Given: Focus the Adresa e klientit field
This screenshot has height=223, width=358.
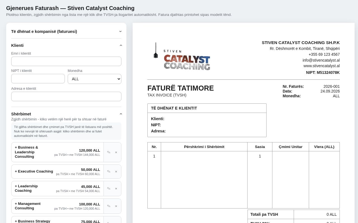Looking at the screenshot, I should (66, 96).
